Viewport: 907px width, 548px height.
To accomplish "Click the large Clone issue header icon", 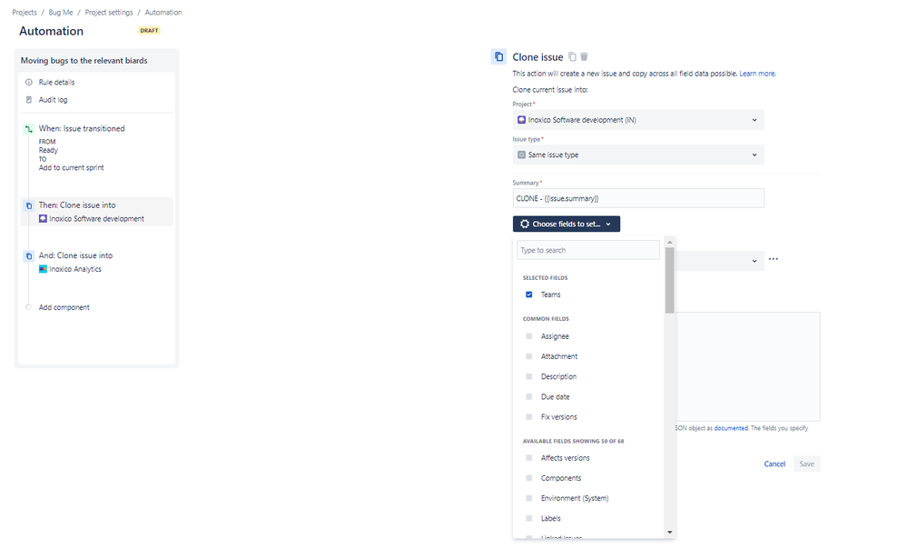I will click(498, 56).
